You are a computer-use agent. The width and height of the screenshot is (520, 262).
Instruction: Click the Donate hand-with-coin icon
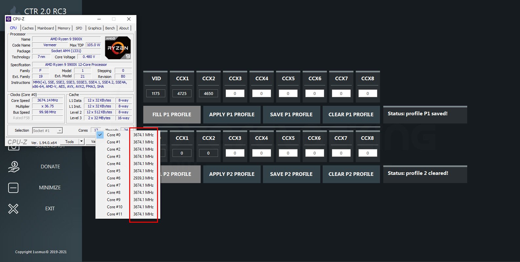13,167
